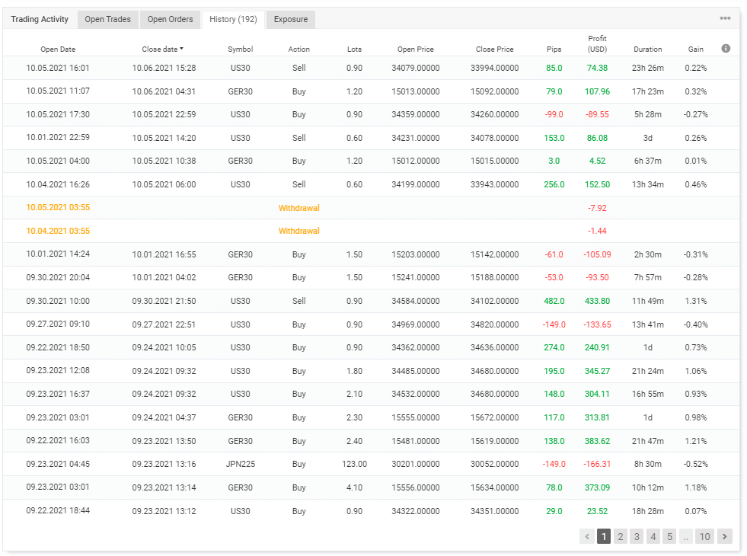Click profit value 345.27
The height and width of the screenshot is (556, 747).
(x=597, y=371)
